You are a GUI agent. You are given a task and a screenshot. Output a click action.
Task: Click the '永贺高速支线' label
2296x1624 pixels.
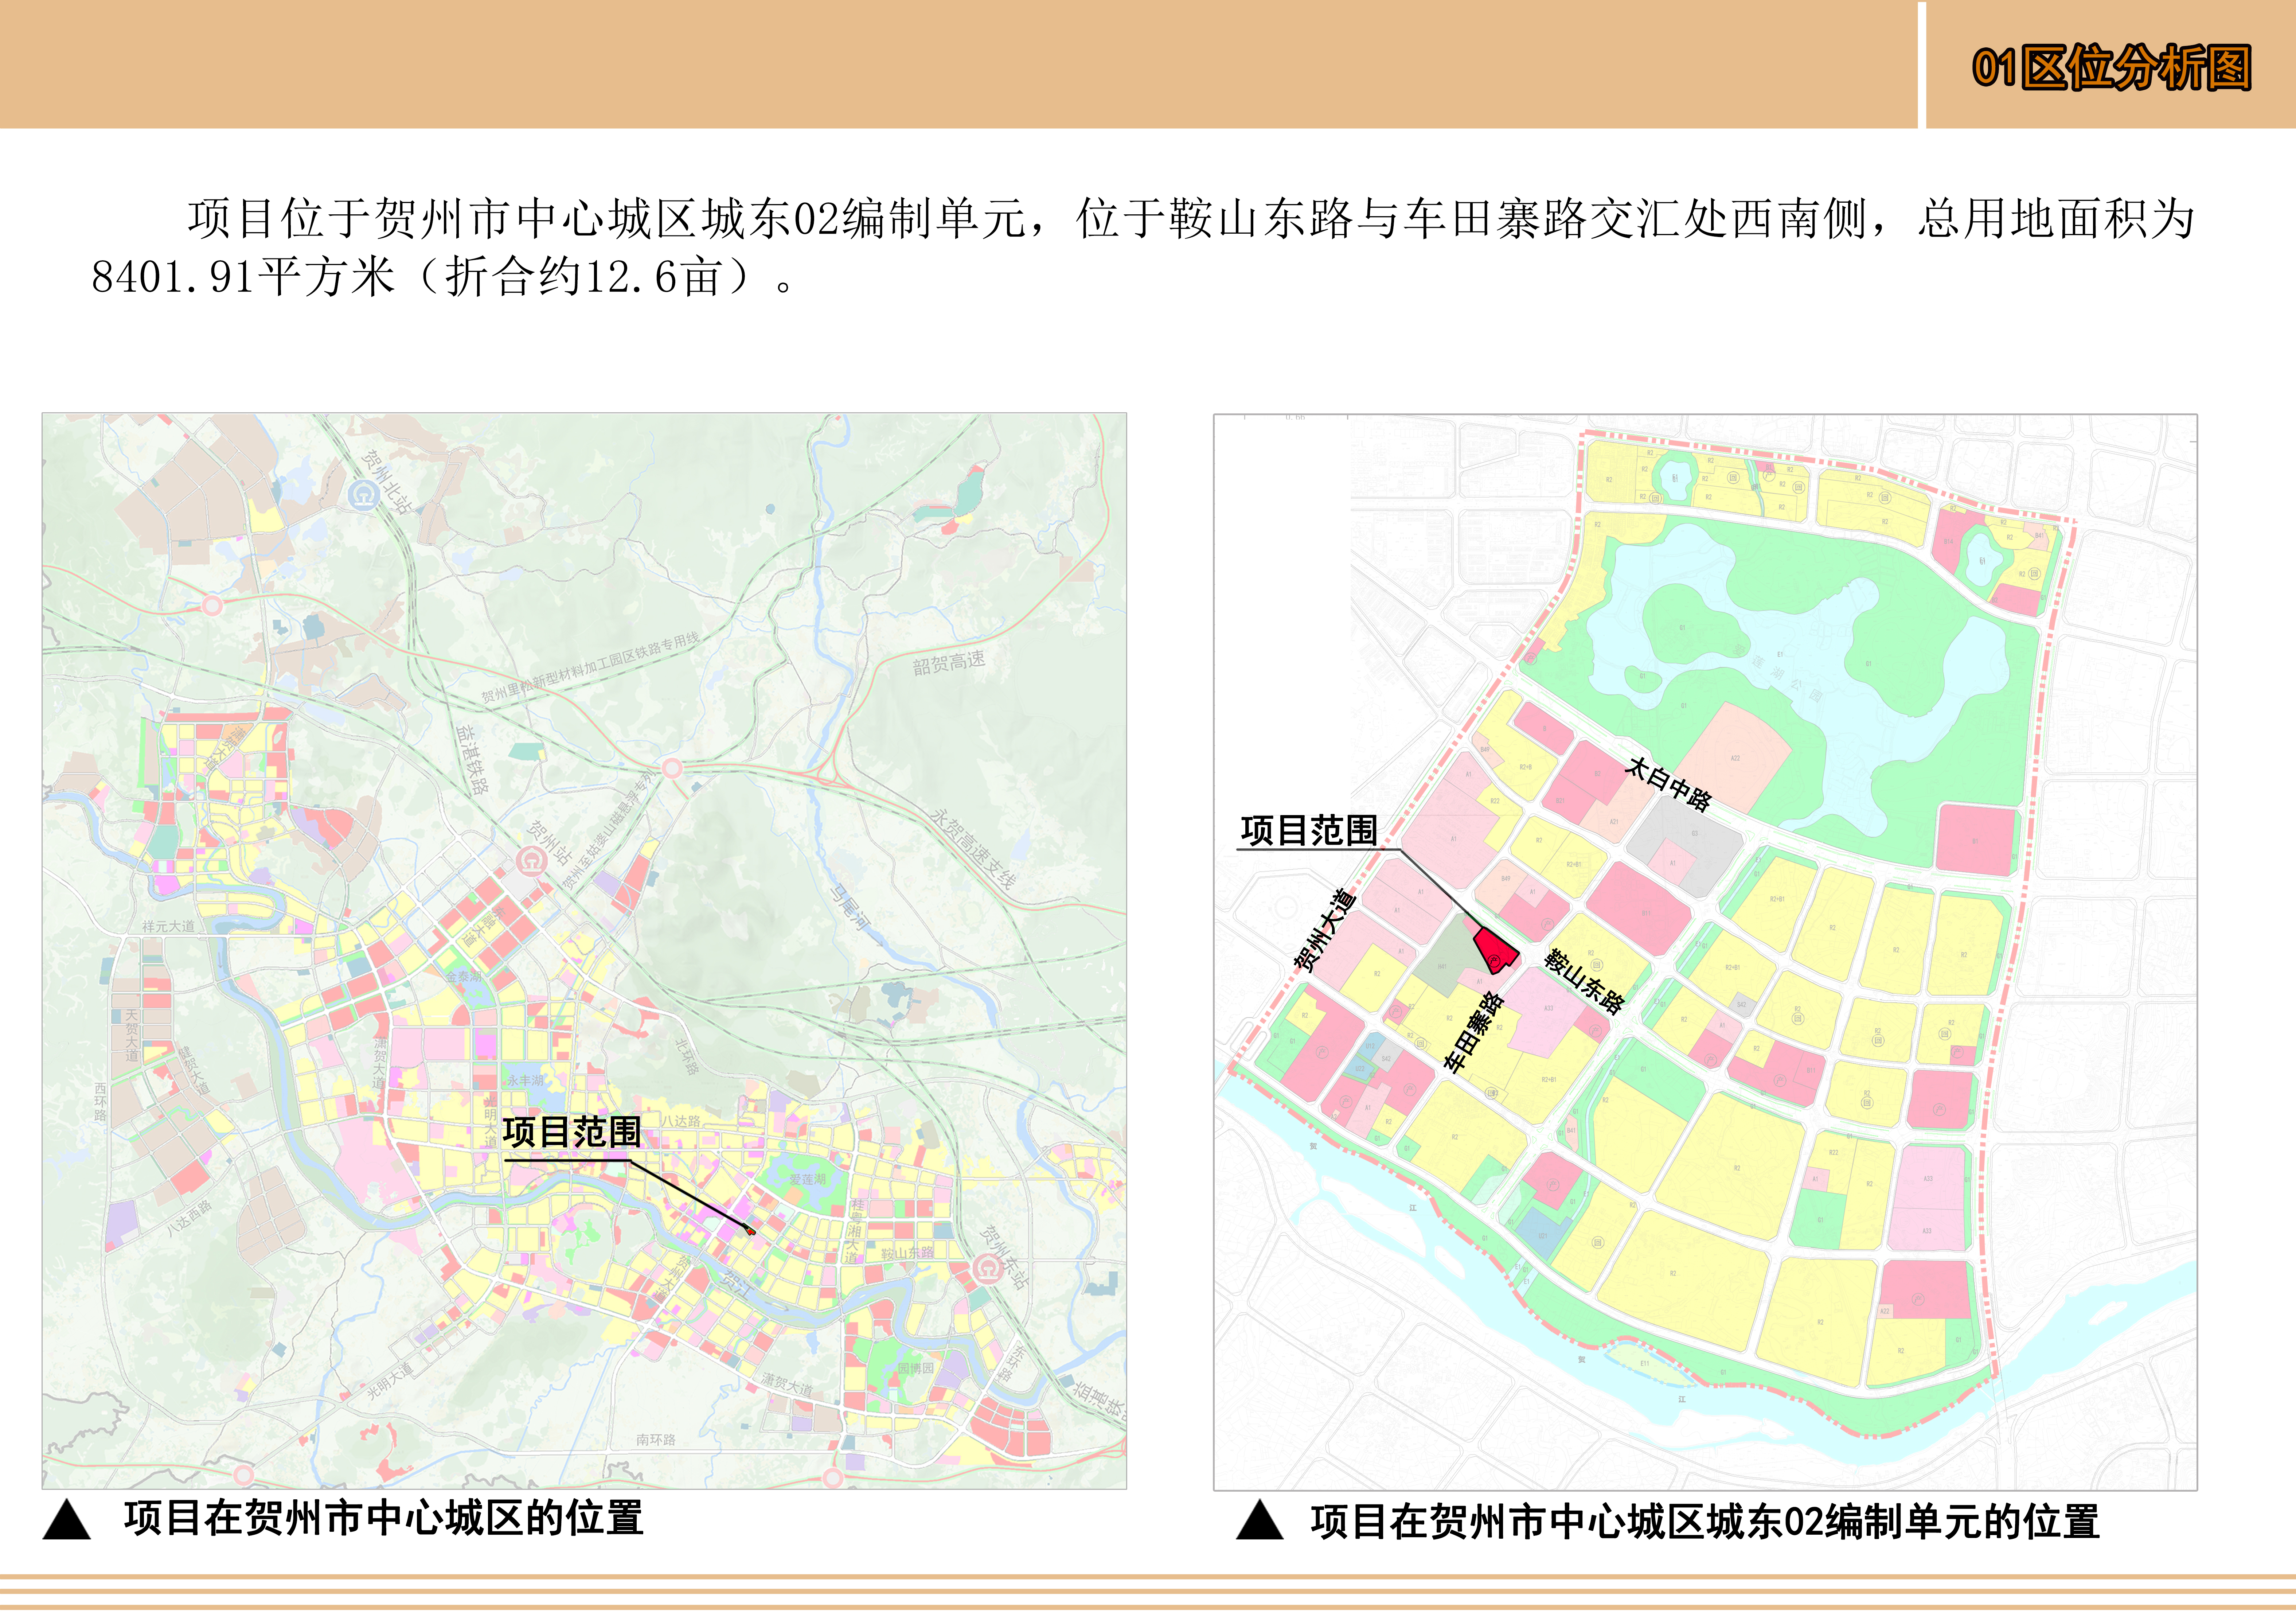(x=973, y=849)
